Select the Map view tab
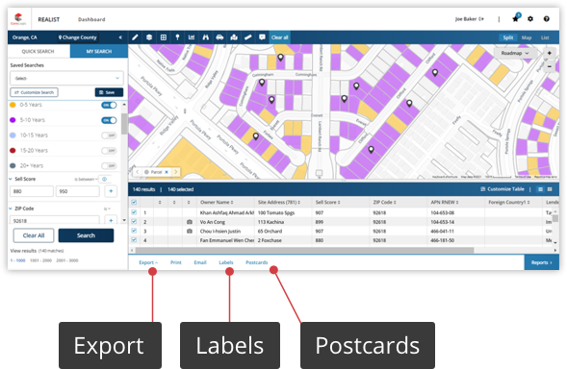This screenshot has height=369, width=567. coord(527,37)
